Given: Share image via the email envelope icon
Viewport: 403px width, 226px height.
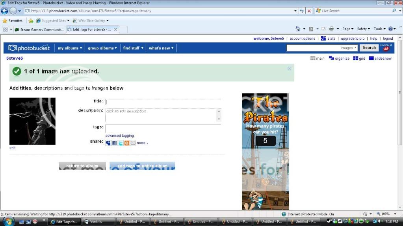Looking at the screenshot, I should tap(133, 143).
